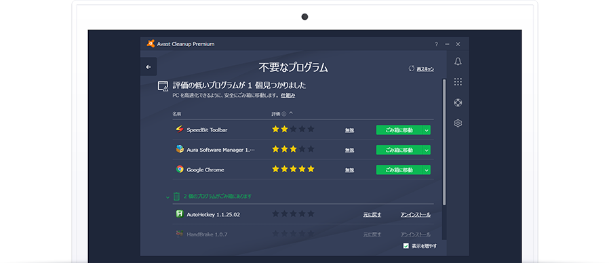Uninstall HandBrake via アンインストール

[x=416, y=235]
